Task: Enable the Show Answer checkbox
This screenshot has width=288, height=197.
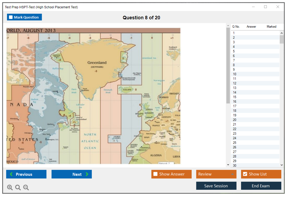Action: (155, 174)
